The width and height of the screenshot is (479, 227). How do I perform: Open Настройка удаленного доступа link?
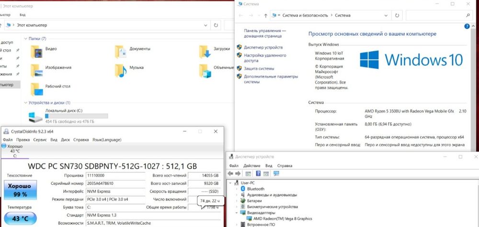265,58
